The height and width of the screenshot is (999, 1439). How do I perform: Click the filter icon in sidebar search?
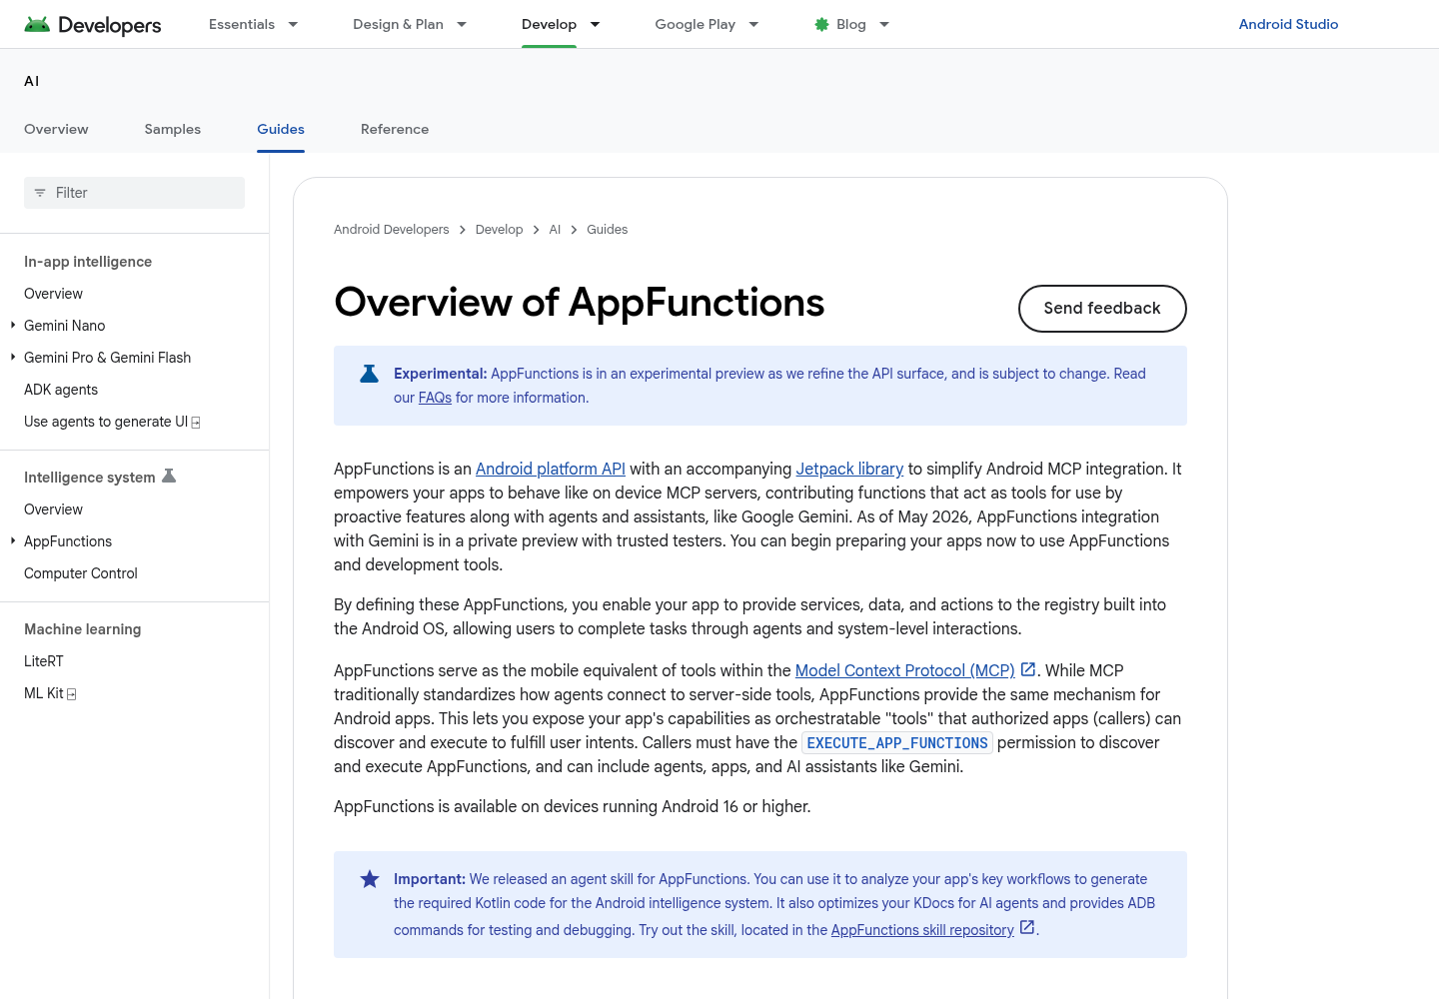coord(40,193)
